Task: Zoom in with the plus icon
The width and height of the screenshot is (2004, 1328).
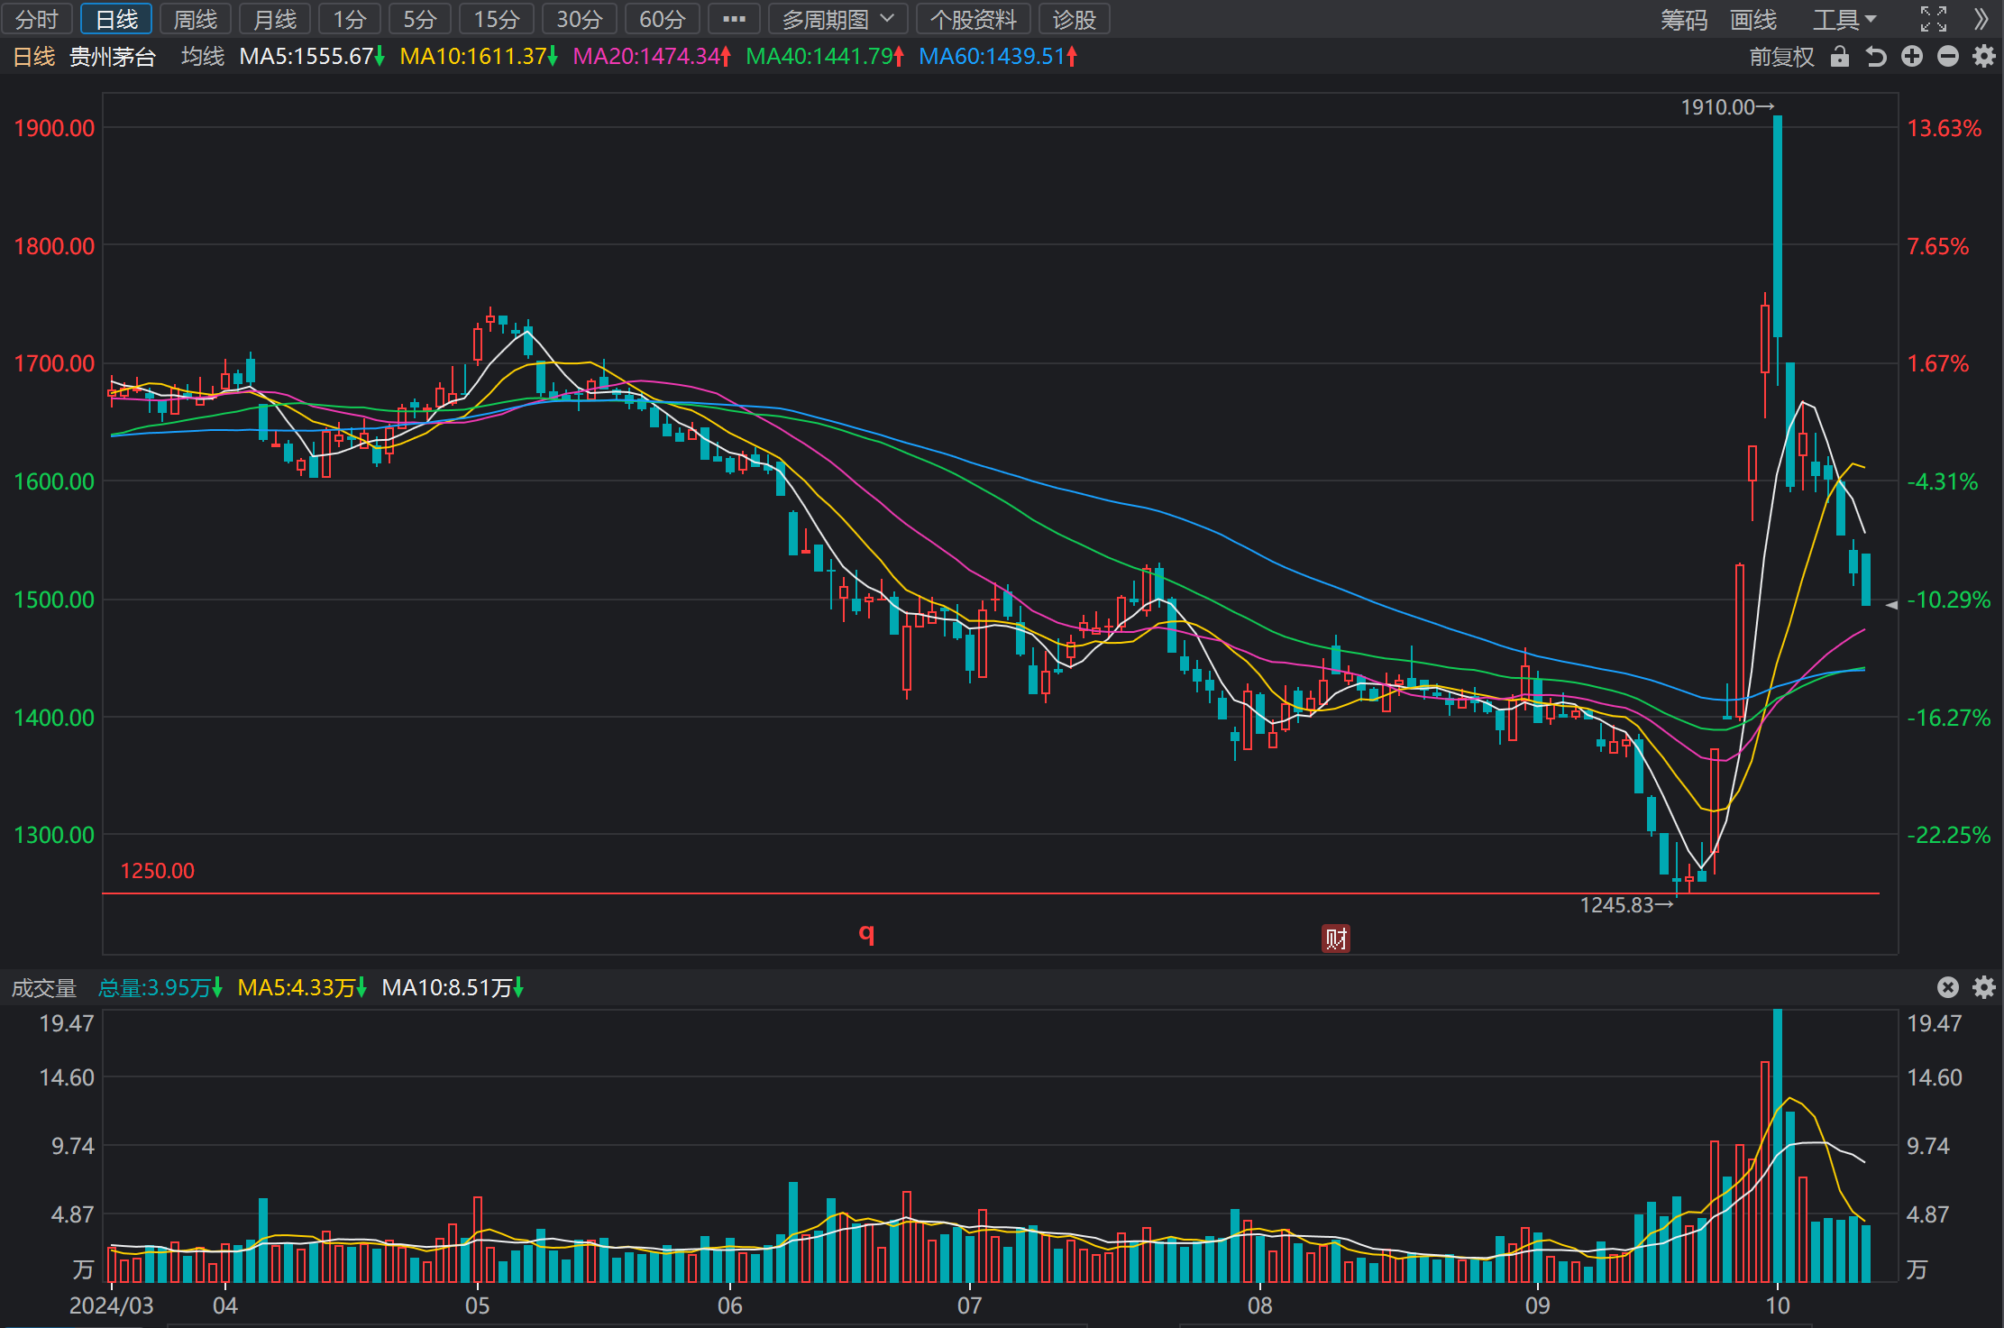Action: pos(1912,57)
